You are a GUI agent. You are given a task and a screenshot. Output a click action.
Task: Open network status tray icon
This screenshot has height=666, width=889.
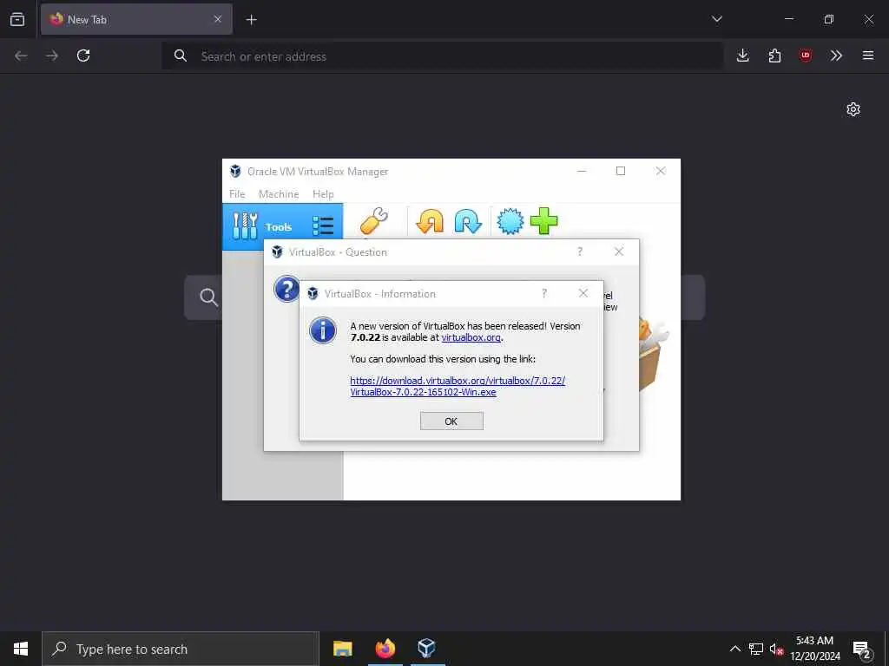(756, 649)
